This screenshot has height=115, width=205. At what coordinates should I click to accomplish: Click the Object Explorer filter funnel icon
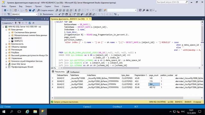[x=26, y=23]
